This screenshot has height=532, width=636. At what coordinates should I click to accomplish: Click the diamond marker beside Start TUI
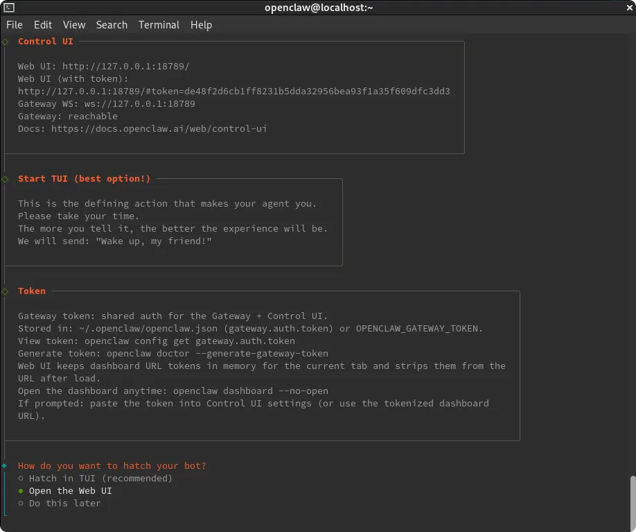click(5, 179)
